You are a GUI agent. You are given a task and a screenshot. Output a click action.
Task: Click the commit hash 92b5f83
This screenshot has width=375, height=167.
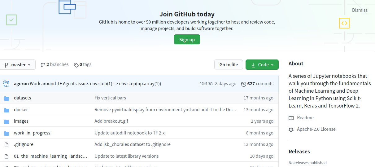[206, 84]
